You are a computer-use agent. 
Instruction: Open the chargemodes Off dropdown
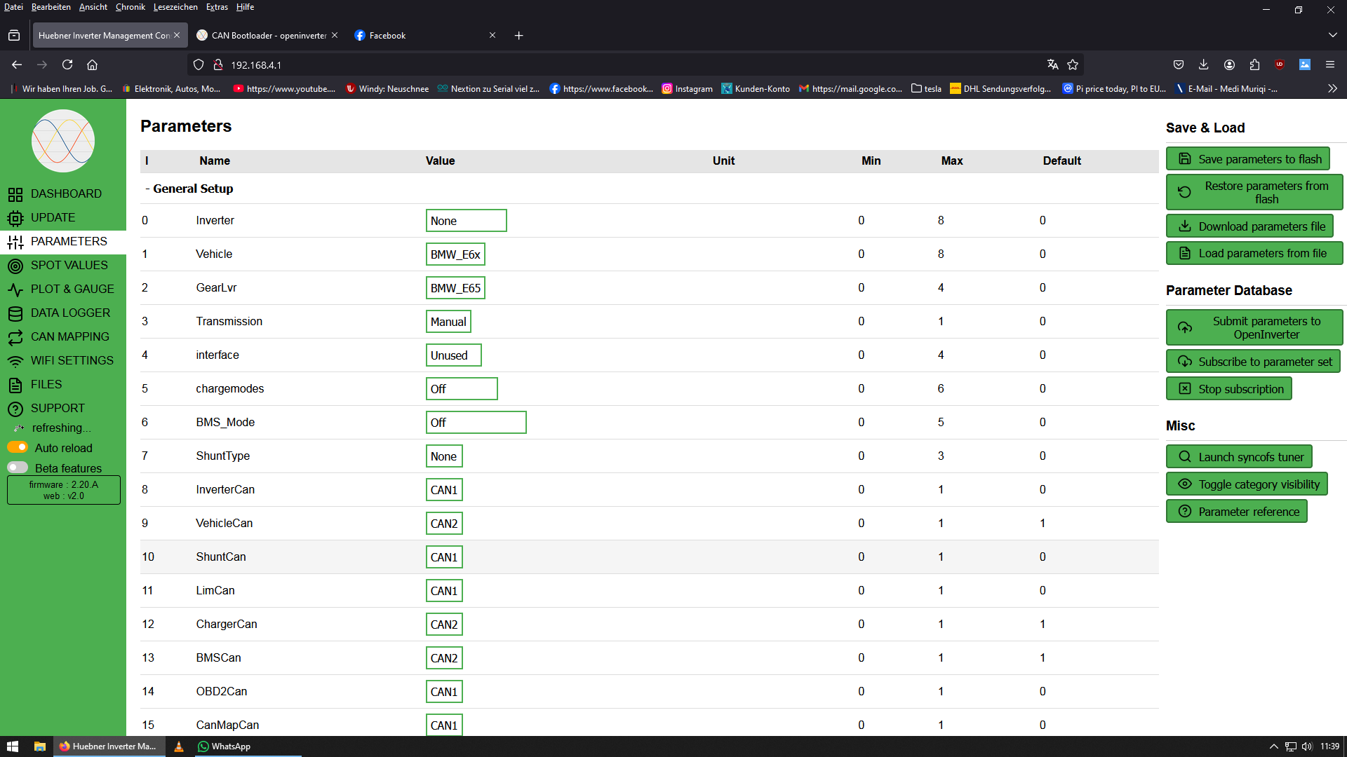[461, 389]
